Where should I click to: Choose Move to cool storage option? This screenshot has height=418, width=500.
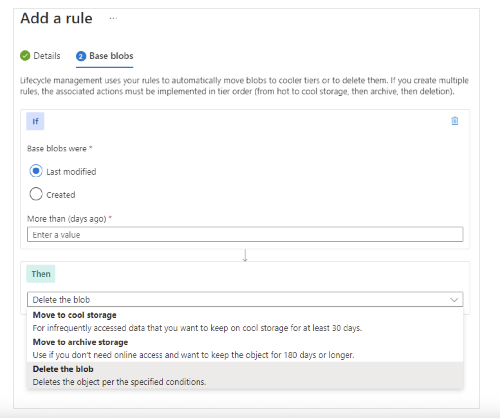[75, 315]
